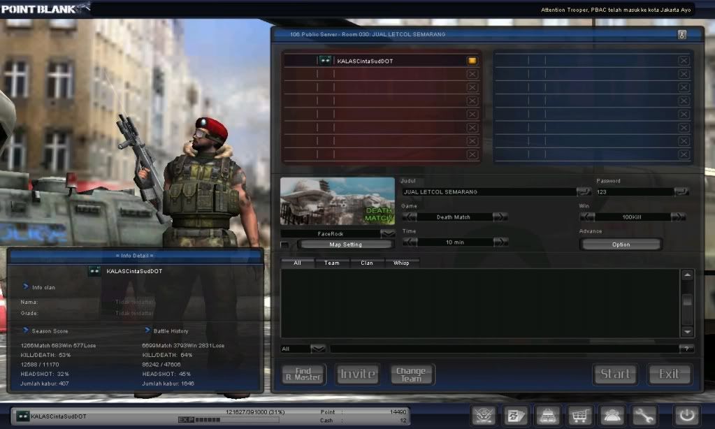Open the clan menu crossed-guns icon
This screenshot has width=715, height=429.
click(x=484, y=415)
